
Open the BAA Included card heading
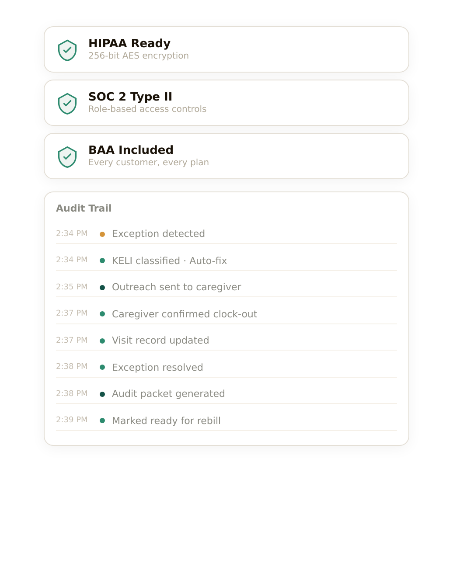pyautogui.click(x=131, y=150)
